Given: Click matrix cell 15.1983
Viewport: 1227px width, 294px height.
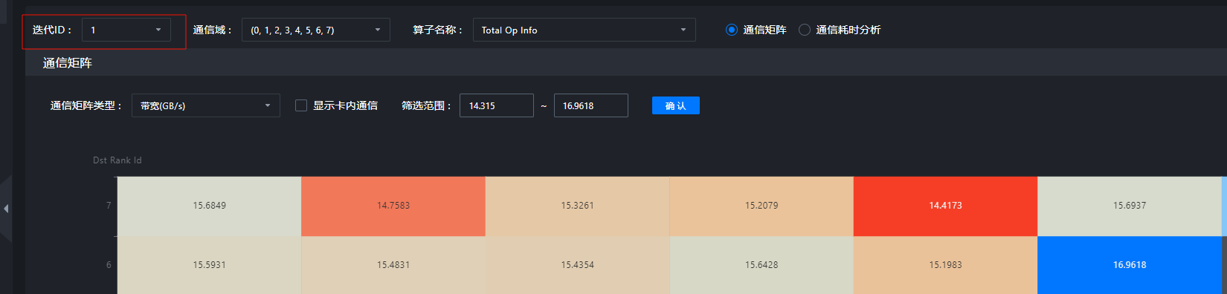Looking at the screenshot, I should [x=945, y=265].
